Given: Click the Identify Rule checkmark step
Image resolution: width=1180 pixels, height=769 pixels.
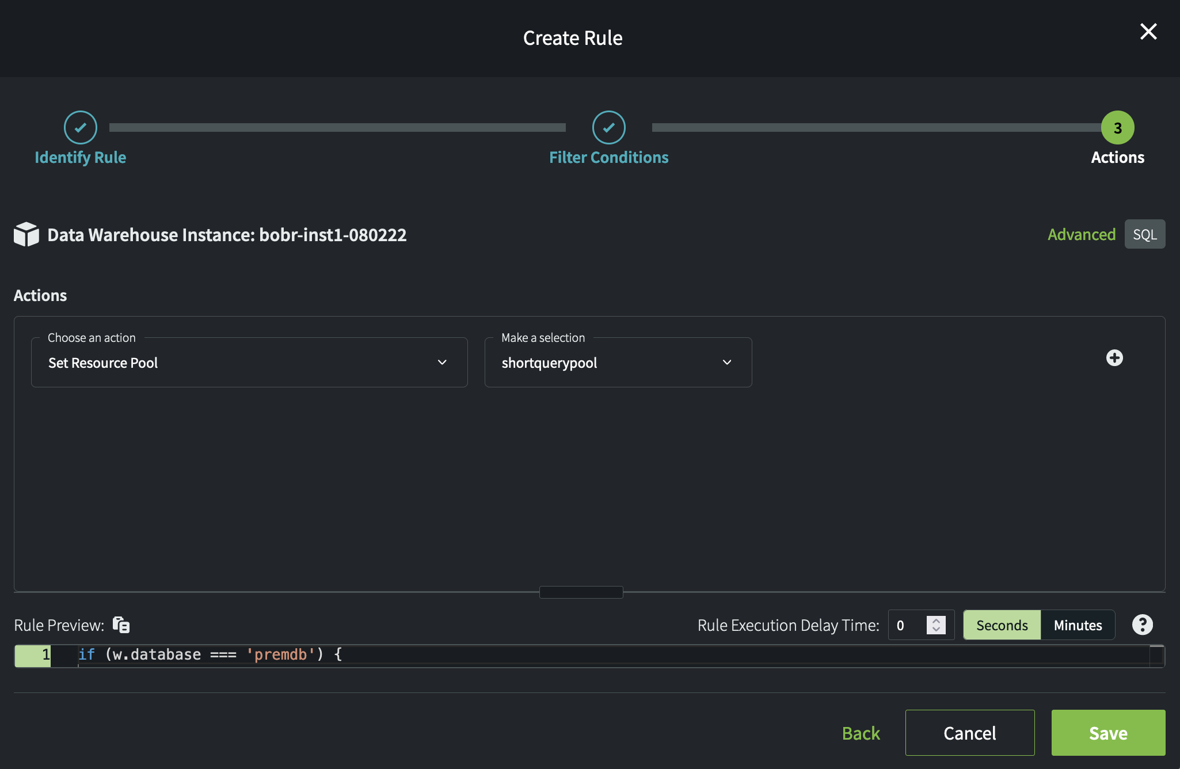Looking at the screenshot, I should [x=80, y=127].
